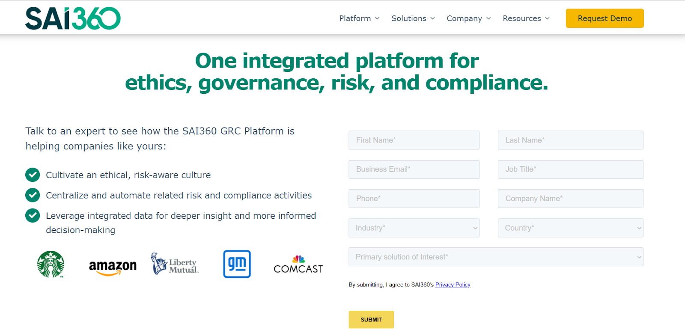Click the Liberty Mutual logo
The image size is (685, 336).
[175, 264]
